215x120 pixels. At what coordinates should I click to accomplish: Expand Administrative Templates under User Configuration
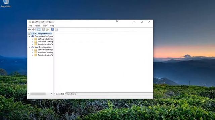click(x=32, y=55)
